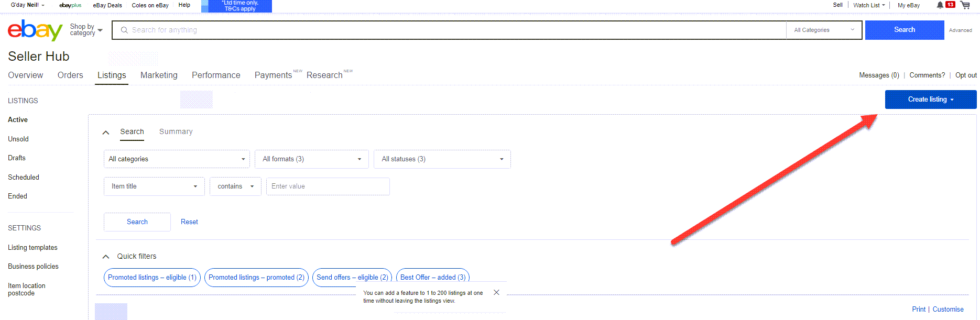Switch to the Overview tab
The image size is (980, 320).
[26, 75]
